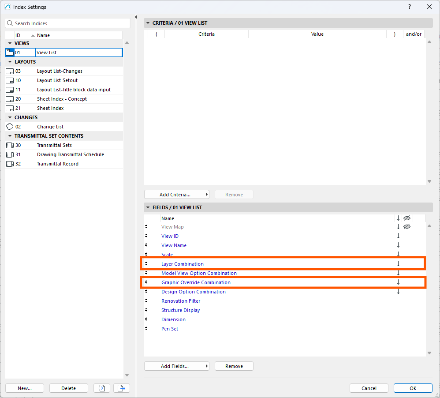This screenshot has width=440, height=398.
Task: Click the Sheet Index layout icon (ID 21)
Action: pos(10,108)
